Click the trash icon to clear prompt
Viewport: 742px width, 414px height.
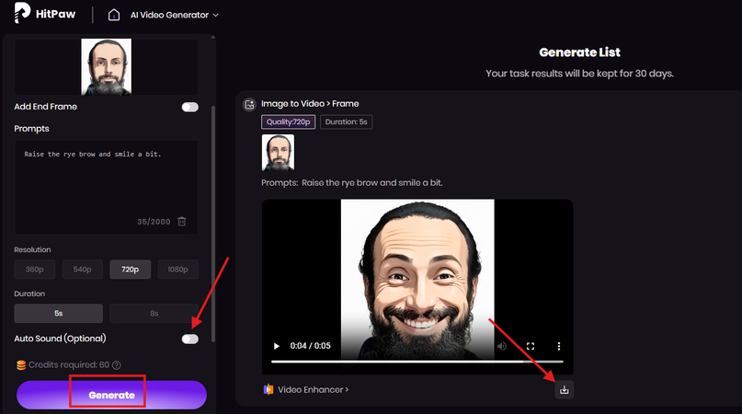coord(182,221)
